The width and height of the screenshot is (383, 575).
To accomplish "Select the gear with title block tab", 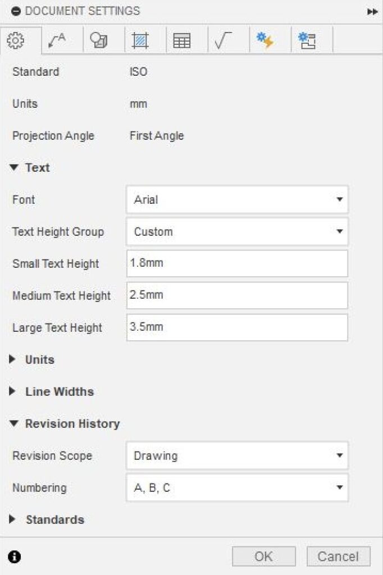I will (307, 40).
